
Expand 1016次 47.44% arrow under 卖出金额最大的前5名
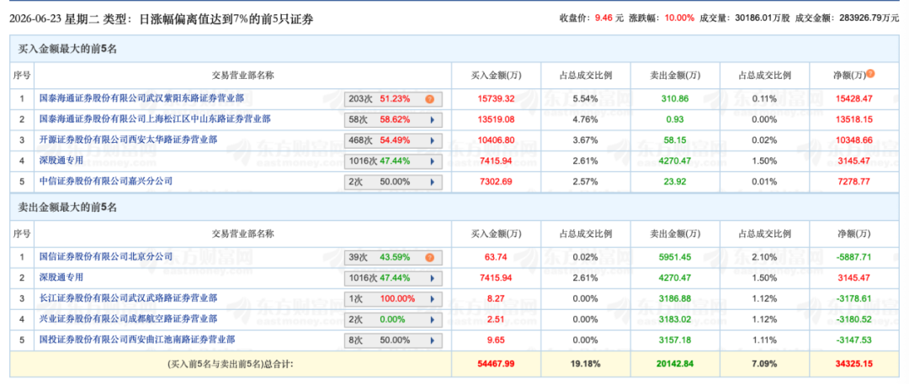(x=432, y=278)
